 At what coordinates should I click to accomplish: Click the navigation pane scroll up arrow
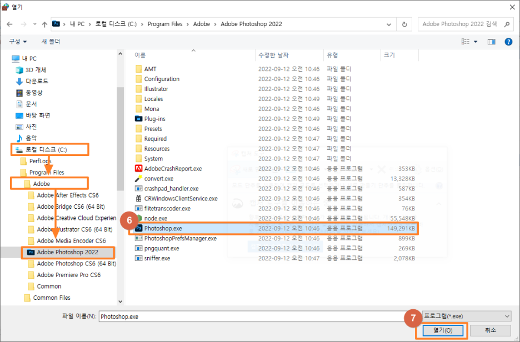tap(121, 54)
